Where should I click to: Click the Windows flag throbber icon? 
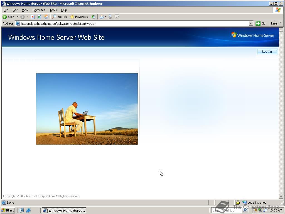click(278, 10)
